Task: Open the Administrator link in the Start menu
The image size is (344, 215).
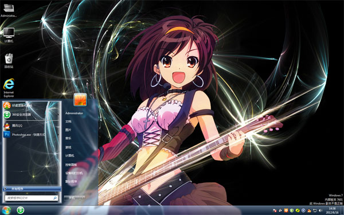Action: tap(74, 113)
